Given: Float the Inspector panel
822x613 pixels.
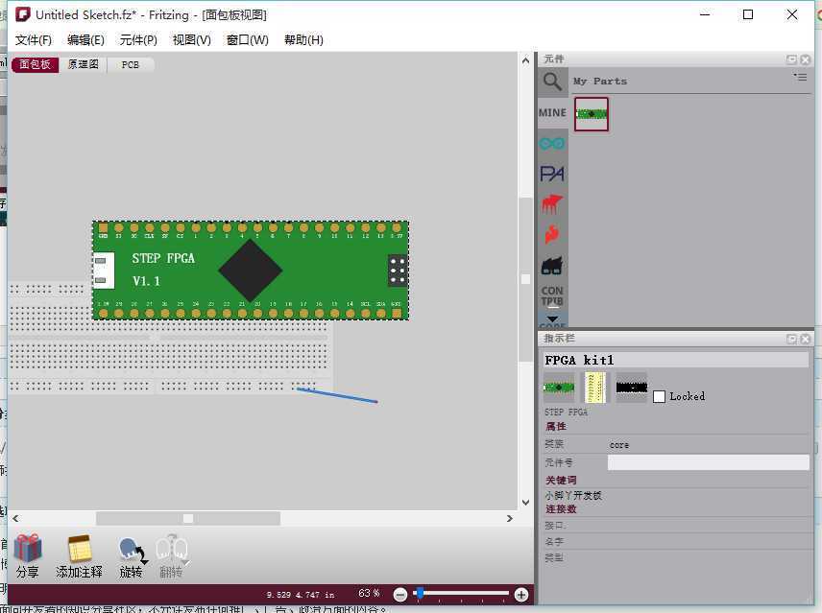Looking at the screenshot, I should (791, 340).
